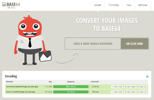Open the FAQ page

129,5
